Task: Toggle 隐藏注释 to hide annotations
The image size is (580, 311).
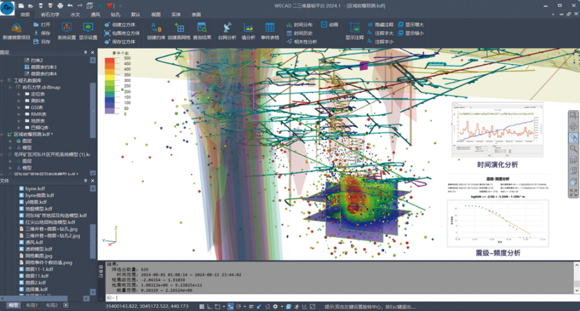Action: [x=381, y=24]
